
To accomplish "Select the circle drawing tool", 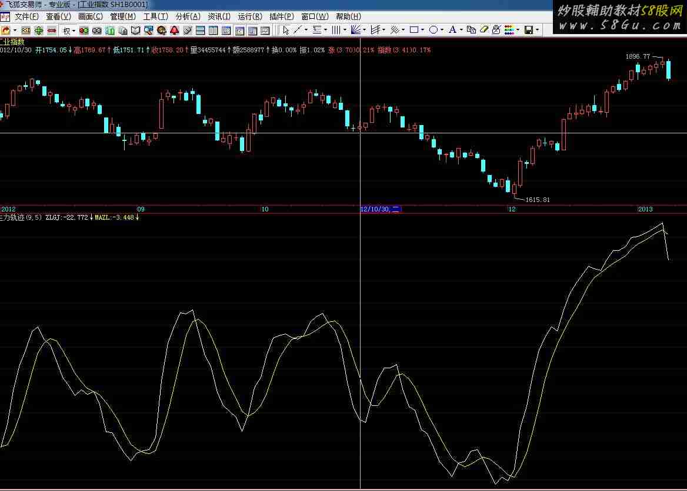I will (433, 30).
